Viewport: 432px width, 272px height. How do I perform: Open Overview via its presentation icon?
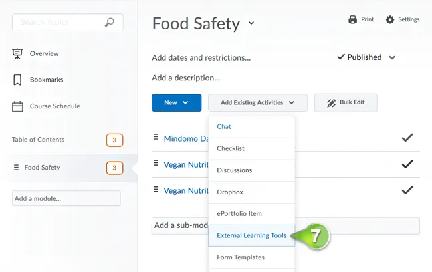[17, 53]
